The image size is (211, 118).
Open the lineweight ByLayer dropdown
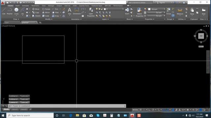(156, 12)
